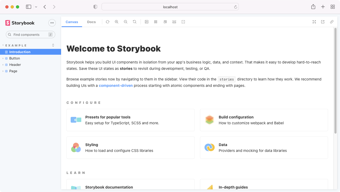Click the Welcome to Storybook heading
Image resolution: width=340 pixels, height=192 pixels.
[x=113, y=49]
